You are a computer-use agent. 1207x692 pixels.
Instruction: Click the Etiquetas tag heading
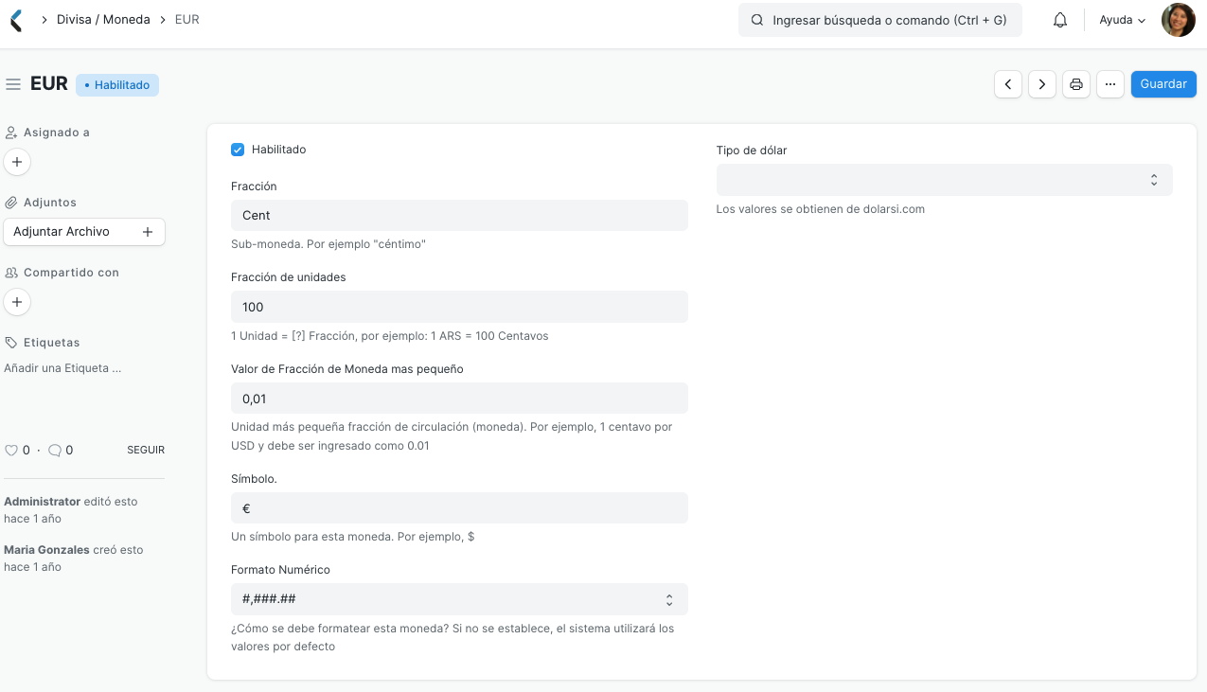click(51, 343)
